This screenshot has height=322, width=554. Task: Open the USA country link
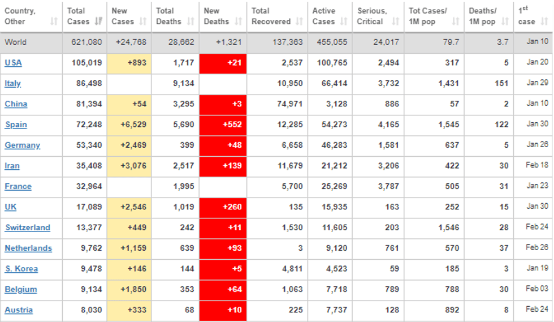pyautogui.click(x=13, y=63)
